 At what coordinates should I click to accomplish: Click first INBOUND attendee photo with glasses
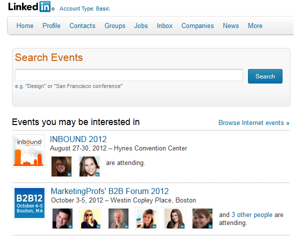click(61, 166)
